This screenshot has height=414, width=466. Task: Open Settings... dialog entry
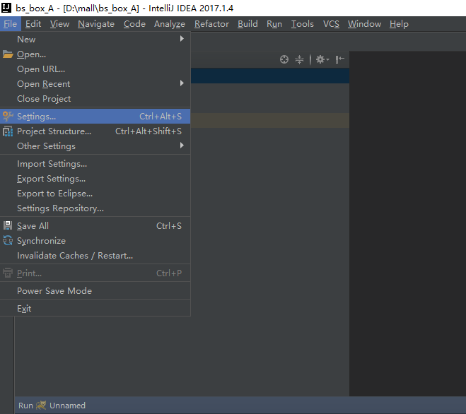pyautogui.click(x=95, y=116)
